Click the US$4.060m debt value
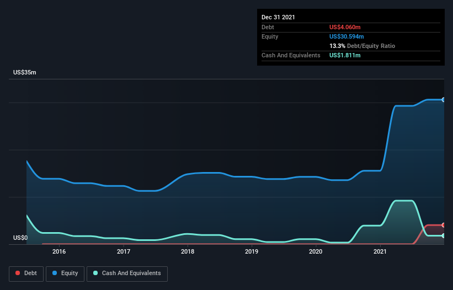453x290 pixels. (345, 27)
